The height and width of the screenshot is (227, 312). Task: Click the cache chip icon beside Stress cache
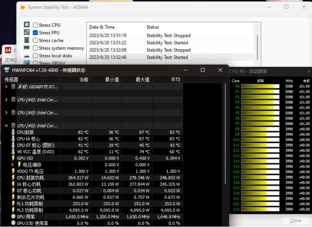coord(26,40)
